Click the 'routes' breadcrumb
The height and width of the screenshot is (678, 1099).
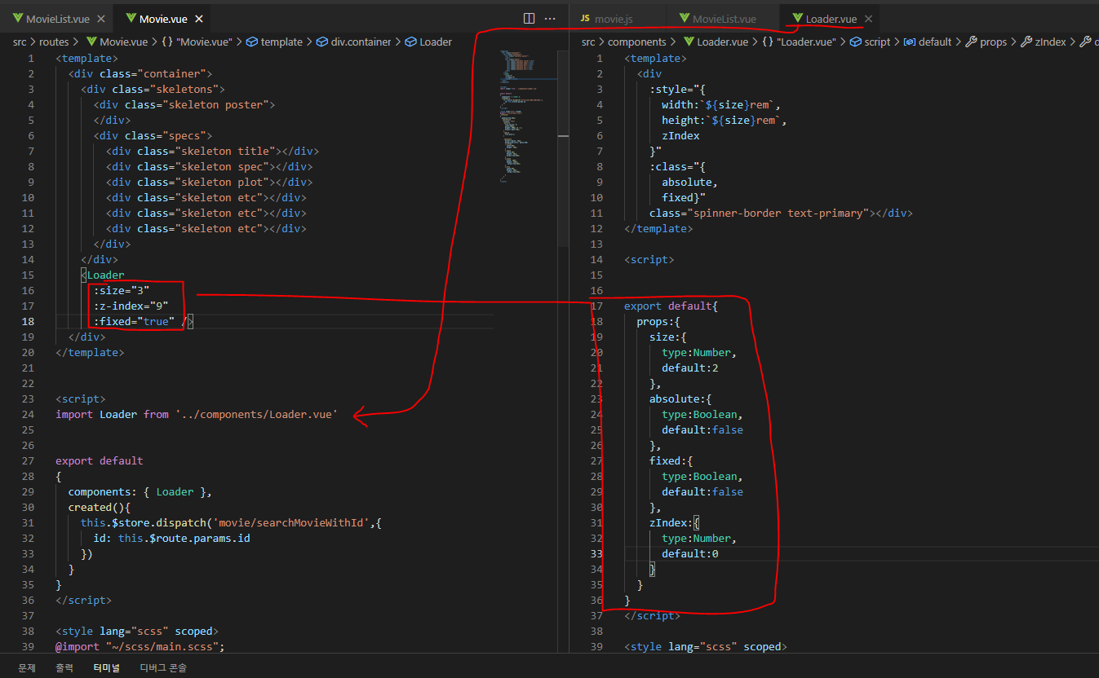tap(55, 42)
